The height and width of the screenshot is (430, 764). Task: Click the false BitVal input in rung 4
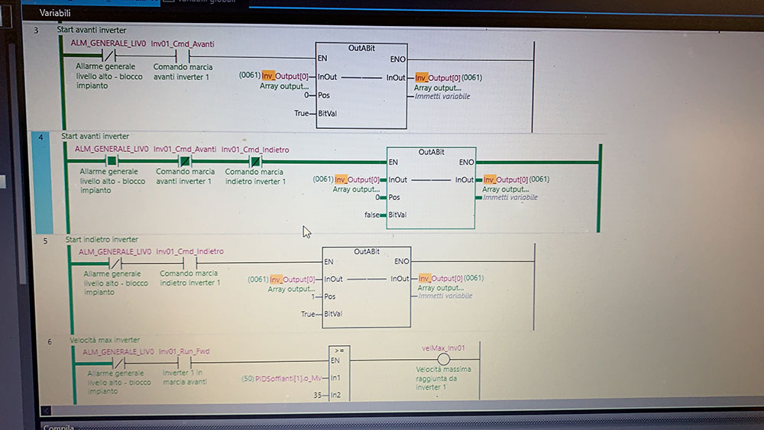click(x=374, y=215)
